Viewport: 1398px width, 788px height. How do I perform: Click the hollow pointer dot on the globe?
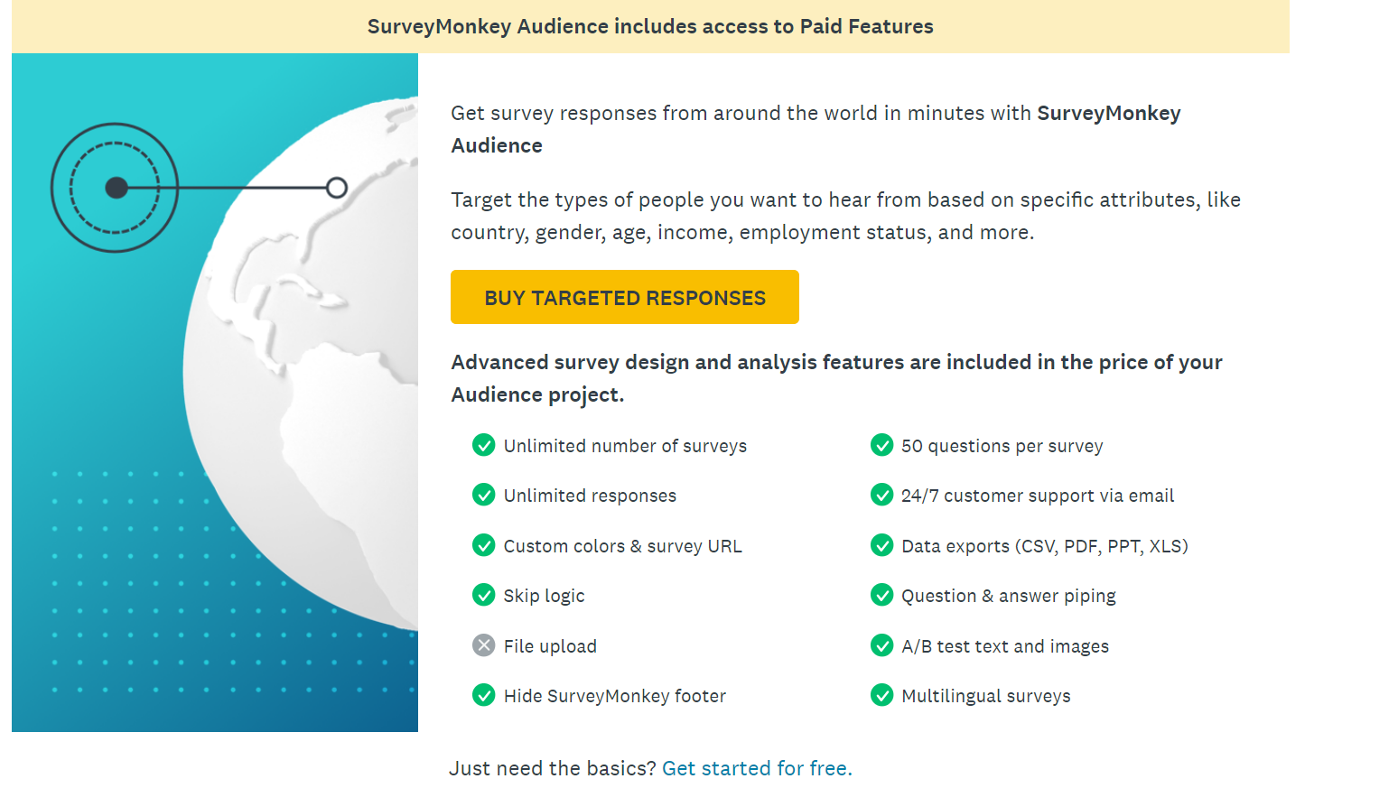[x=337, y=188]
